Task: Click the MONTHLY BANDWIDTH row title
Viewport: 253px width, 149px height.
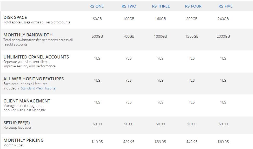Action: (x=28, y=35)
